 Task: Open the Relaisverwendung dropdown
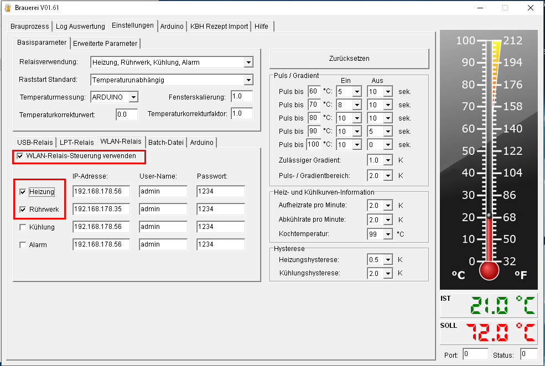pos(248,62)
